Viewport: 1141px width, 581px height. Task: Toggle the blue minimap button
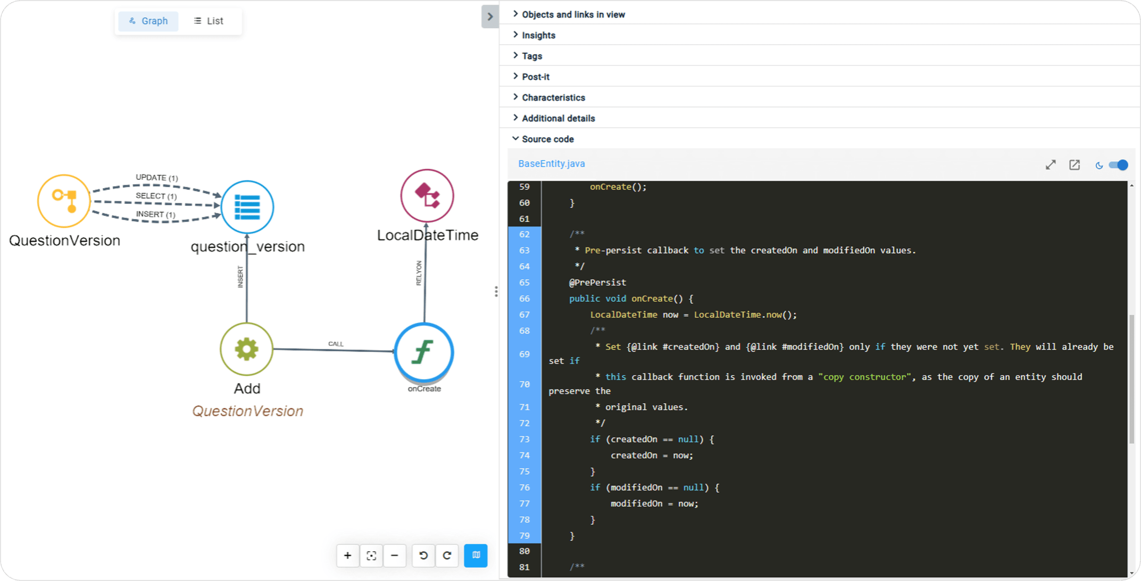tap(476, 555)
